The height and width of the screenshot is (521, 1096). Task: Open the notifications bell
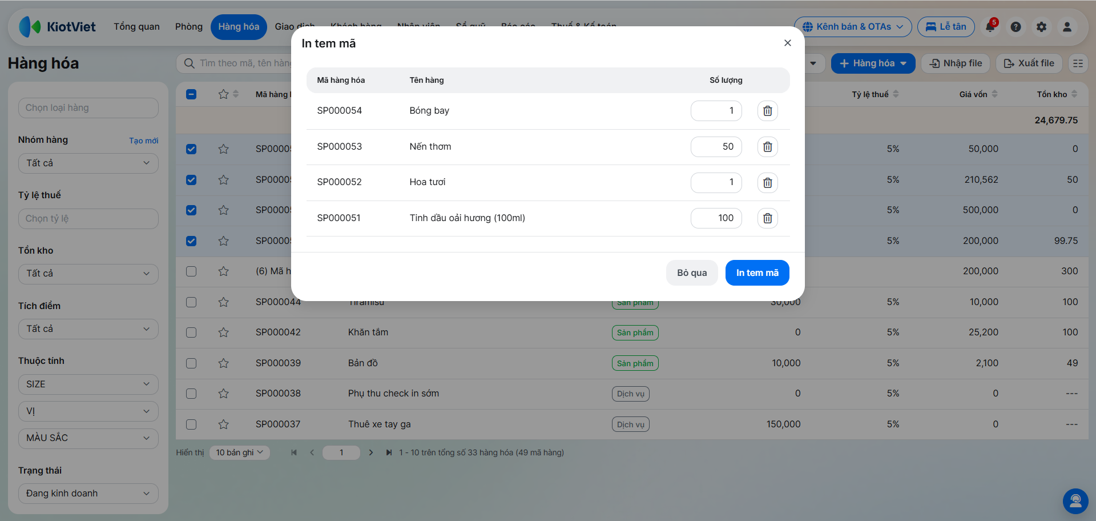pos(990,27)
